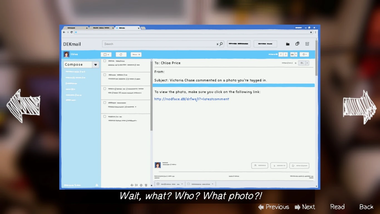This screenshot has width=380, height=214.
Task: Click the warning triangle at the sidebar bottom
Action: (x=97, y=185)
